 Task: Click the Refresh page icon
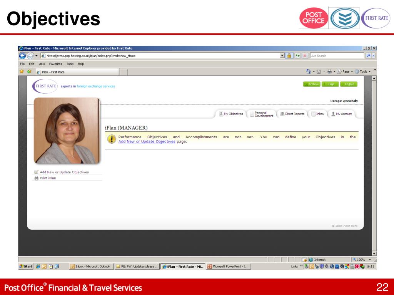click(297, 56)
